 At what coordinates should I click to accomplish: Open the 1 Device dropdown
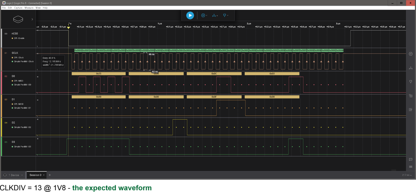tap(14, 175)
